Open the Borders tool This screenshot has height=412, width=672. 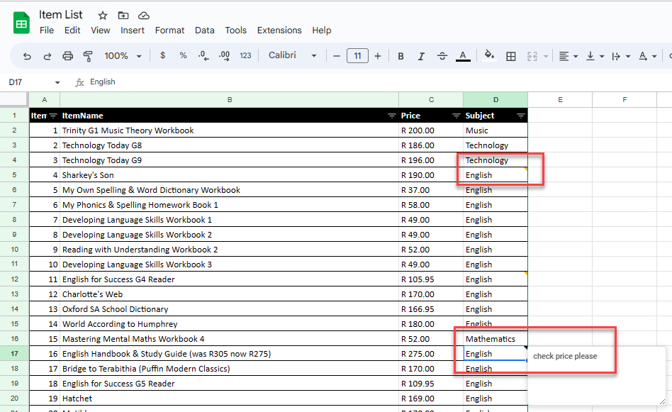point(511,55)
